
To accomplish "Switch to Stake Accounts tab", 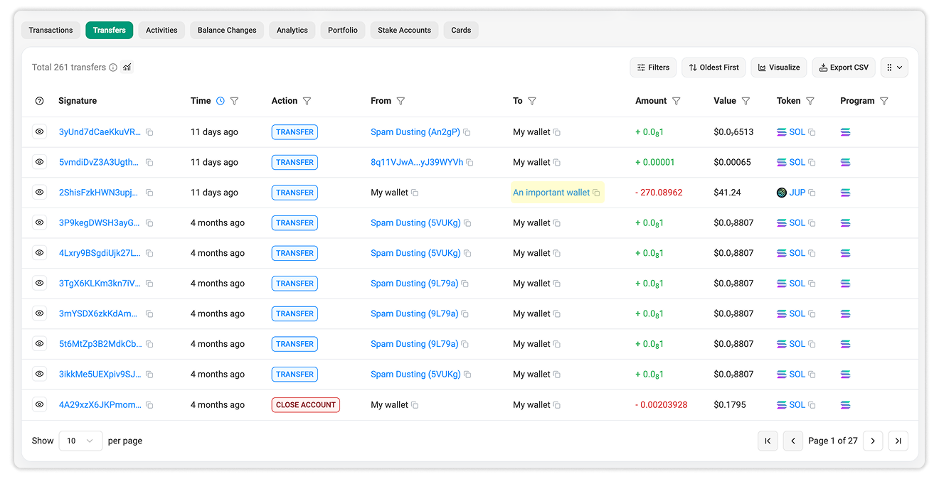I will click(x=404, y=30).
